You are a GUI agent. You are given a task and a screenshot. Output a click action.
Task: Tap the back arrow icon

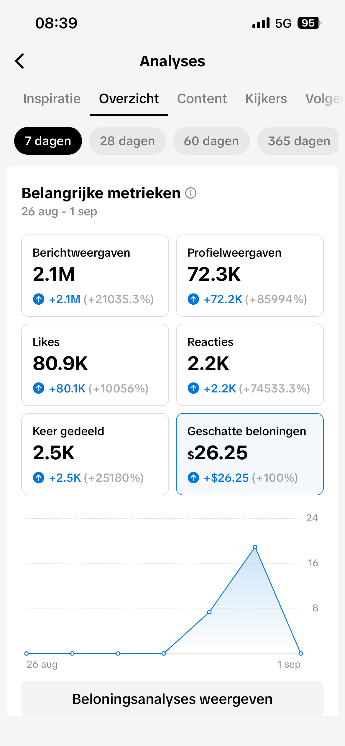coord(19,61)
